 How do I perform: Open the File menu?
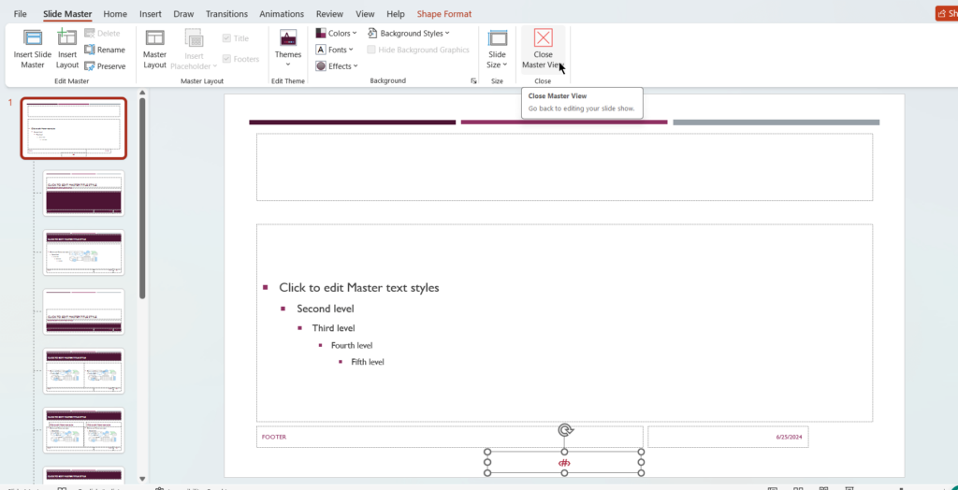pyautogui.click(x=21, y=14)
